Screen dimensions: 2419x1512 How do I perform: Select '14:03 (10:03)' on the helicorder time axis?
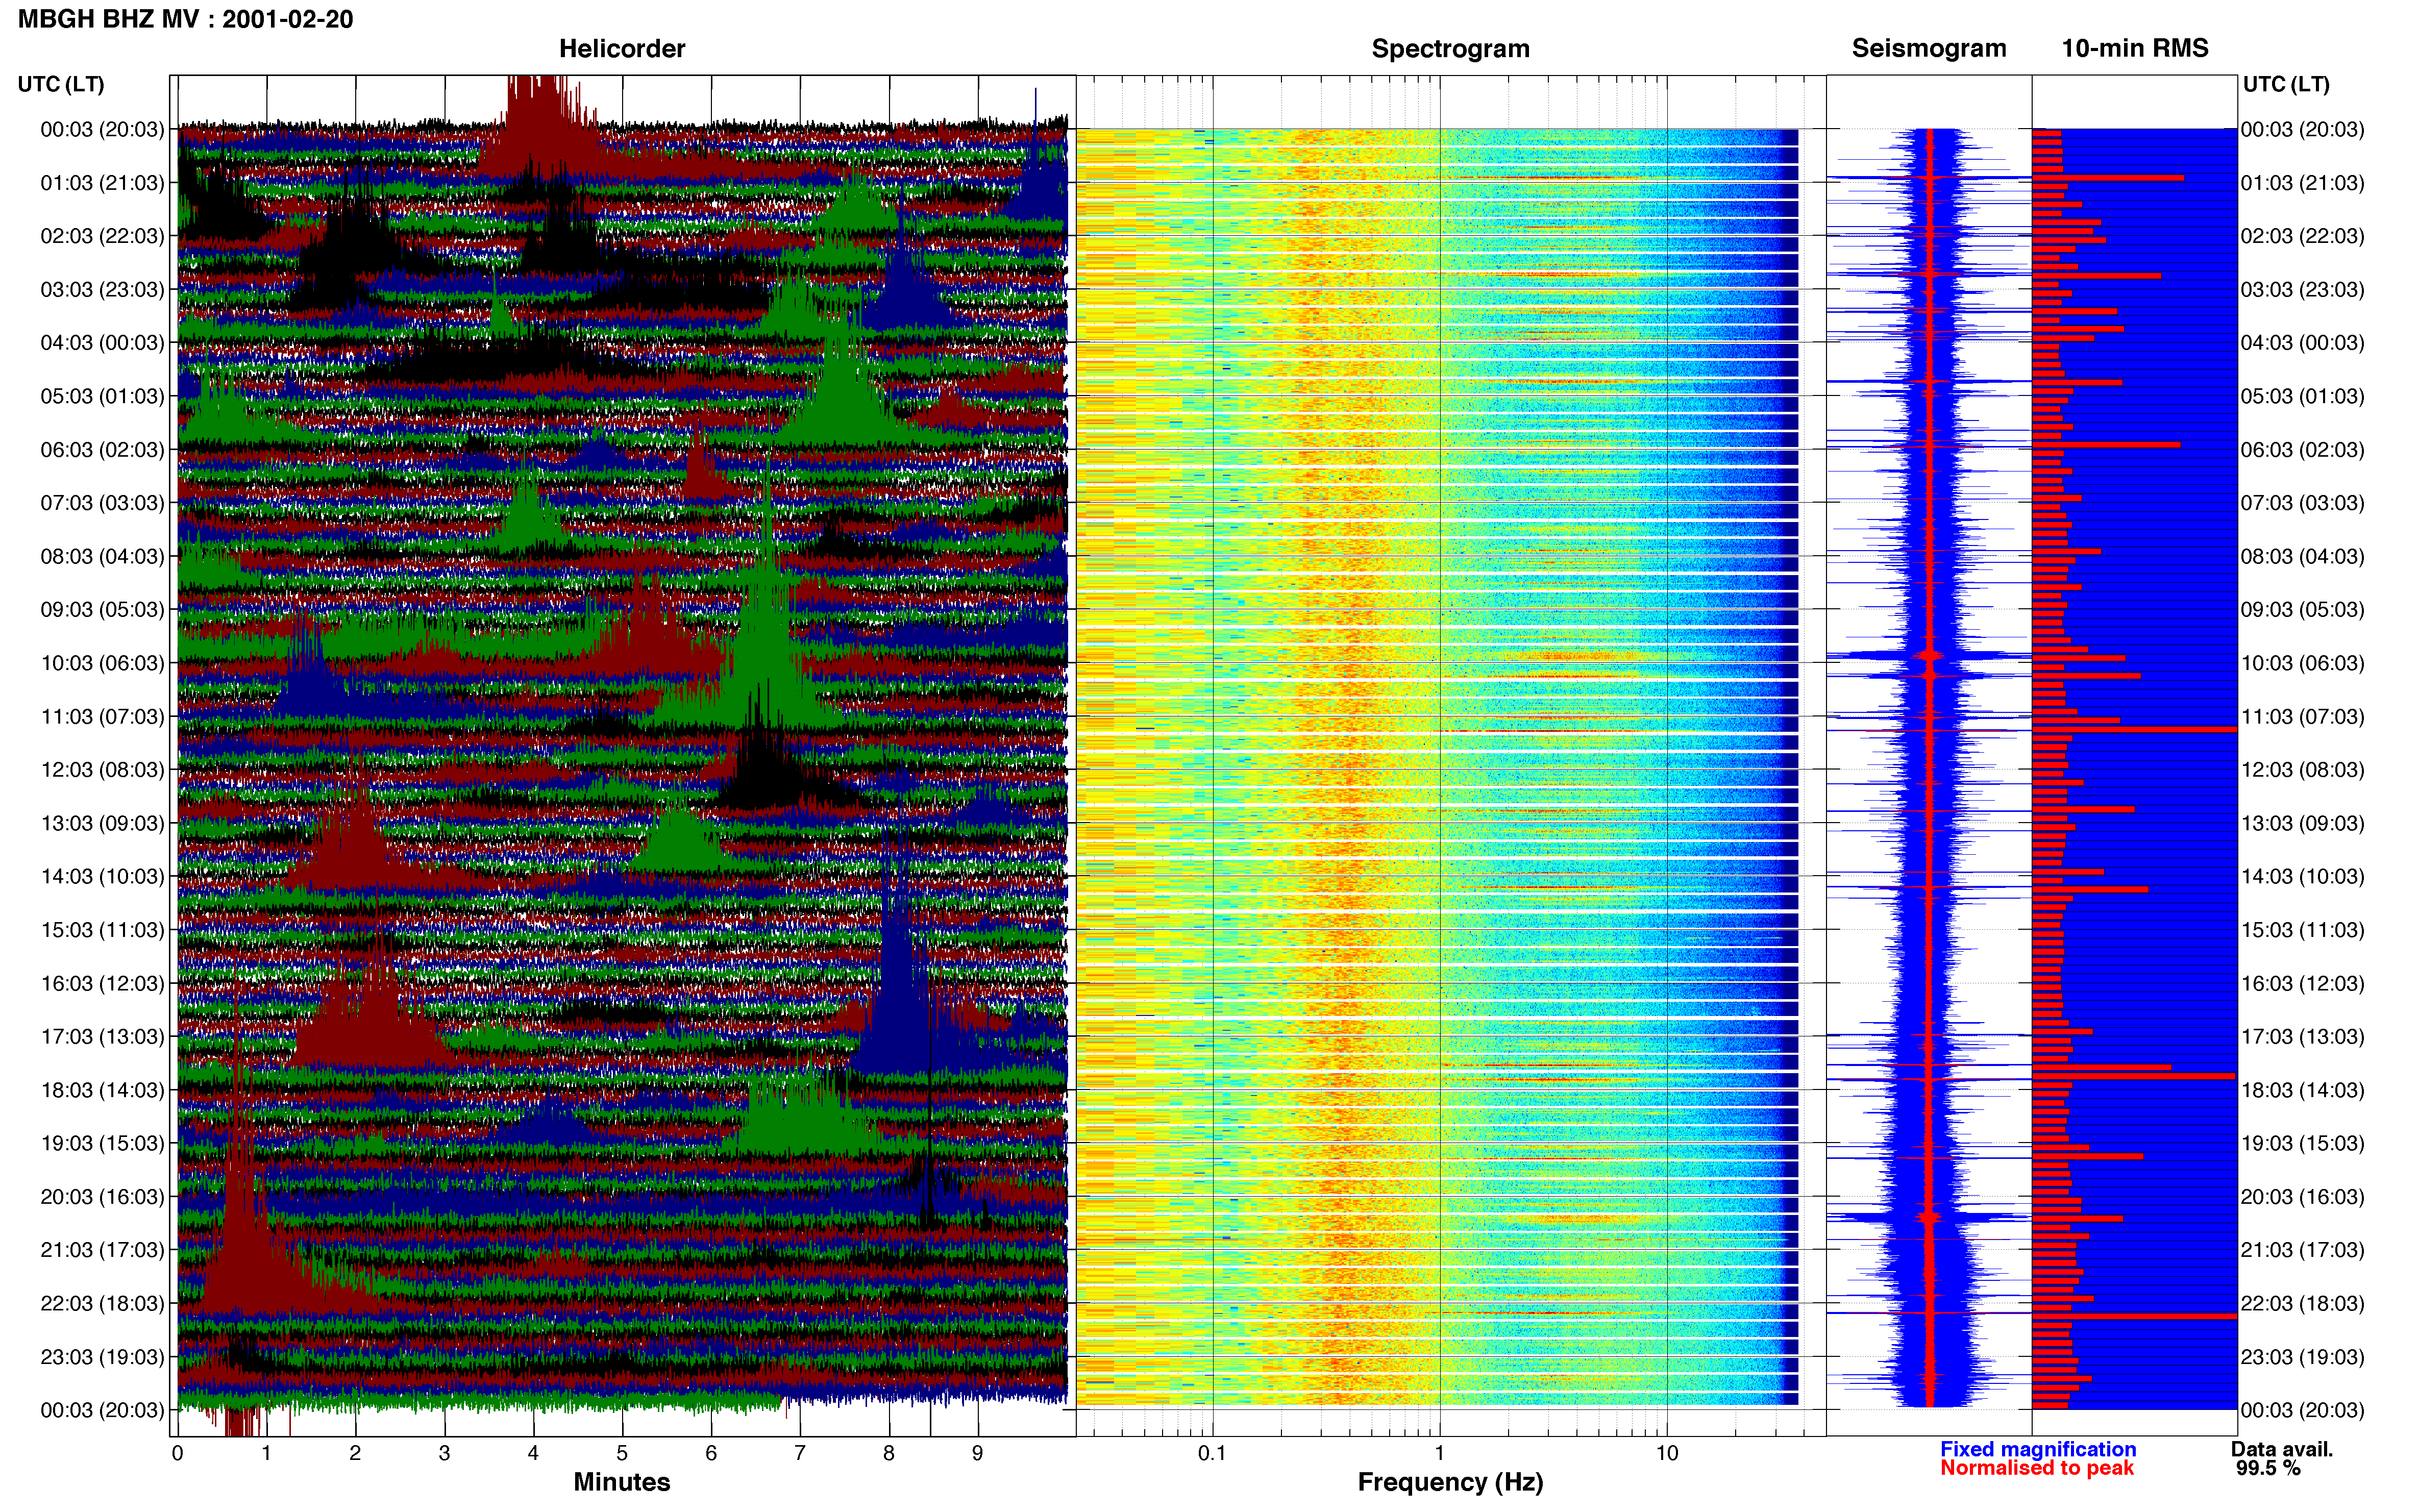[102, 877]
